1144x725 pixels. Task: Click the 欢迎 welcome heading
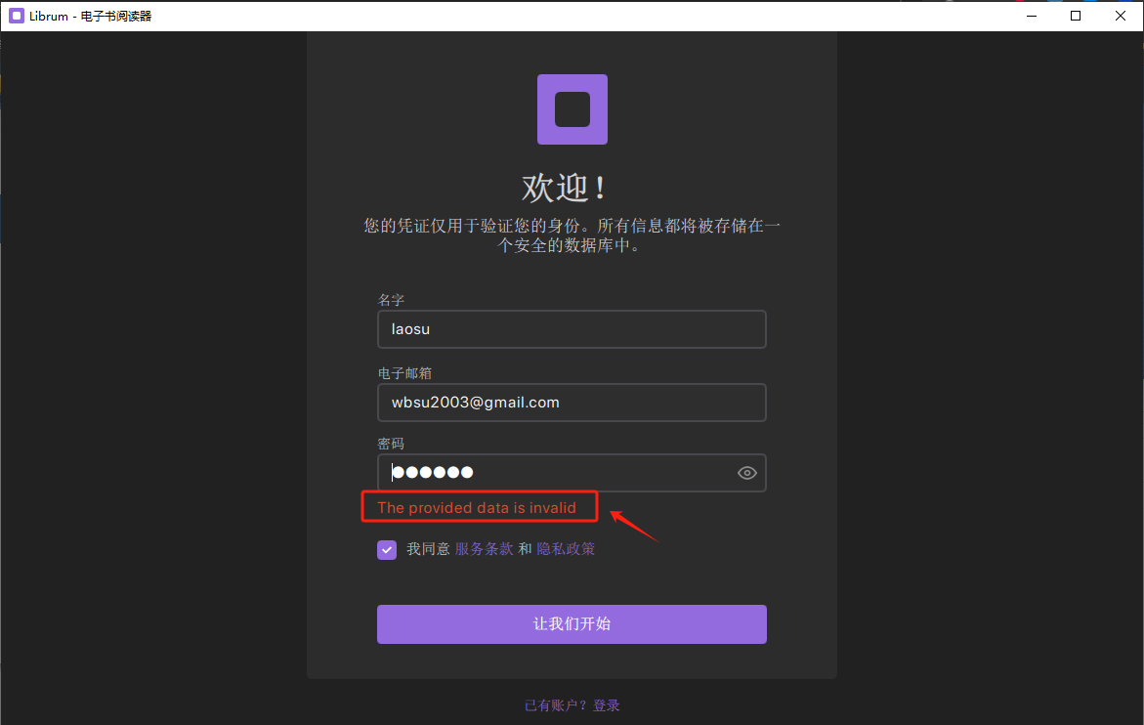coord(572,187)
